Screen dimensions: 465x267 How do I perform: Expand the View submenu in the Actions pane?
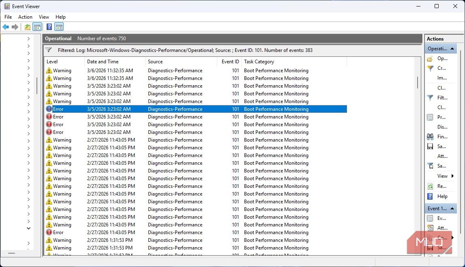point(453,176)
